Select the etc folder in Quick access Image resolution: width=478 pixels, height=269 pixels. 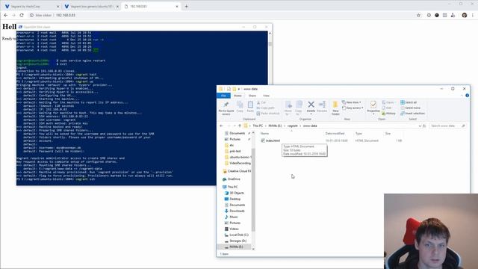229,145
